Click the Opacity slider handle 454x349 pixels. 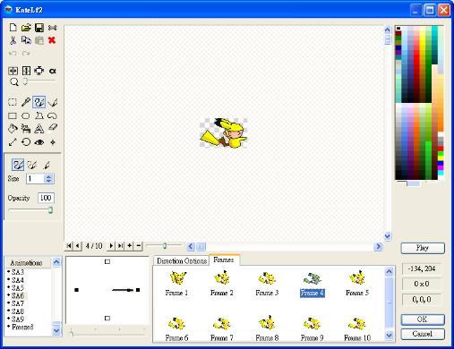pos(50,210)
